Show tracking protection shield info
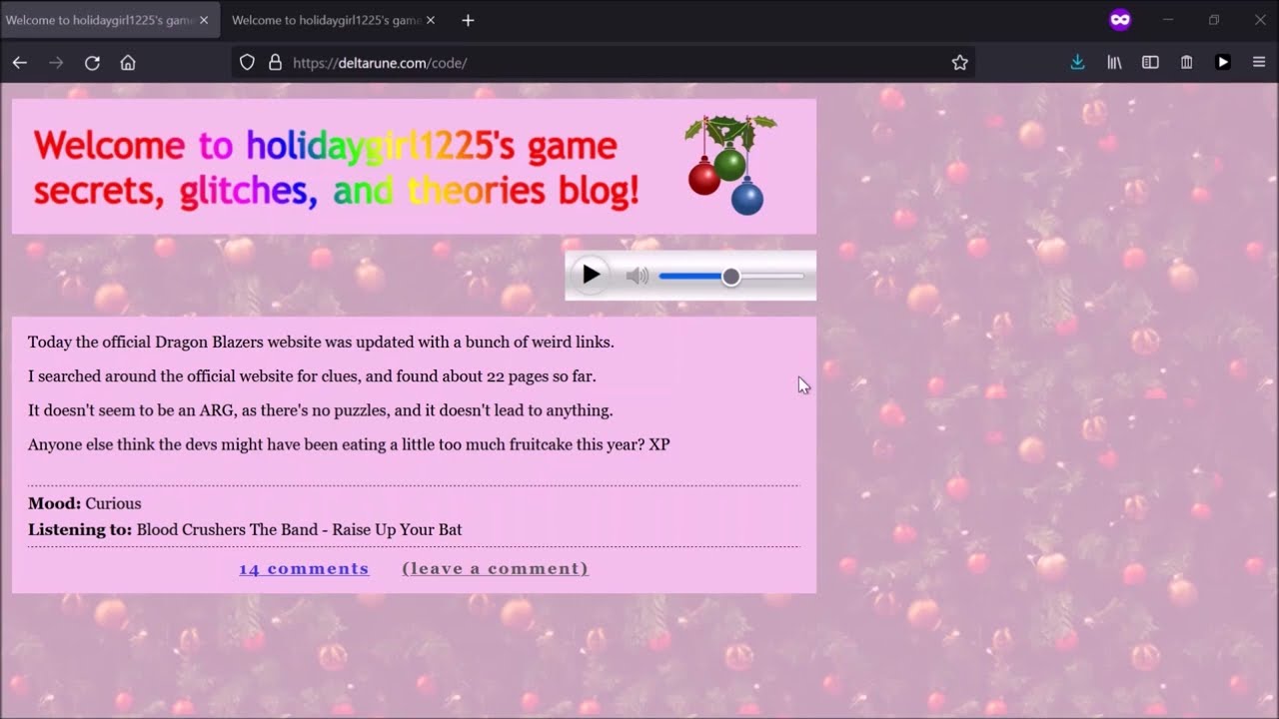 [248, 63]
